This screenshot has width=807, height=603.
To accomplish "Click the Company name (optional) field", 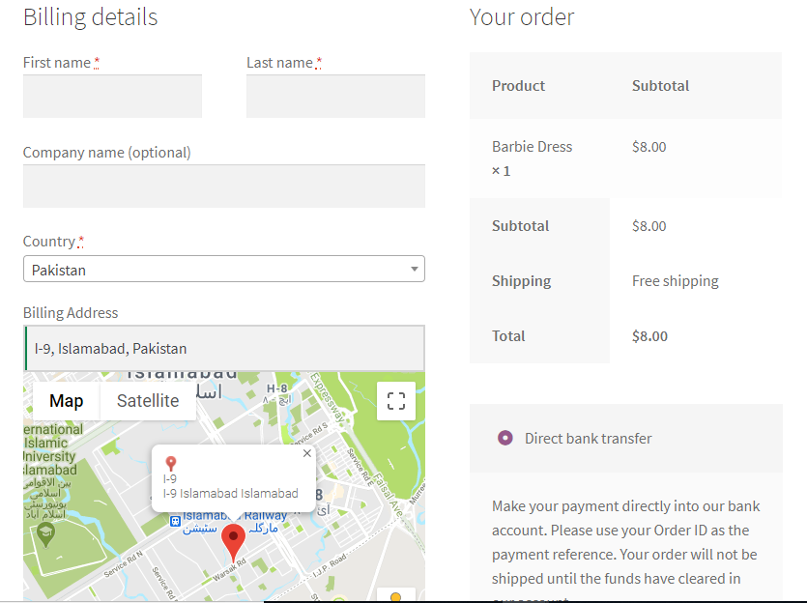I will (x=223, y=186).
